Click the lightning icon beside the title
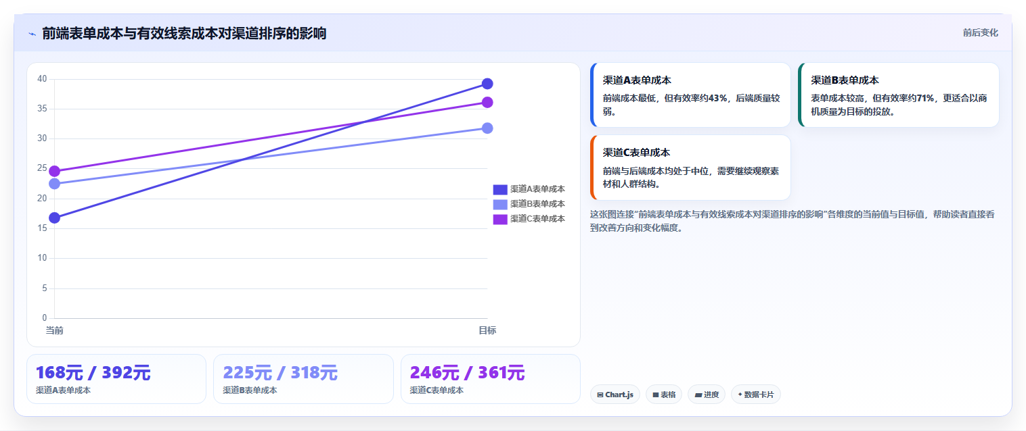1026x431 pixels. coord(32,34)
